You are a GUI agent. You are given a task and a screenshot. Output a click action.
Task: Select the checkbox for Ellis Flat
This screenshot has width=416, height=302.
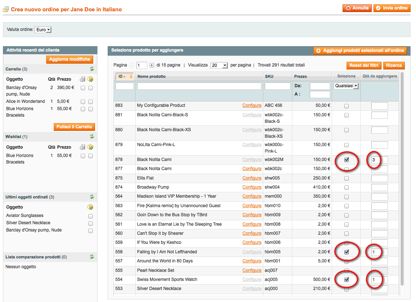pyautogui.click(x=346, y=178)
